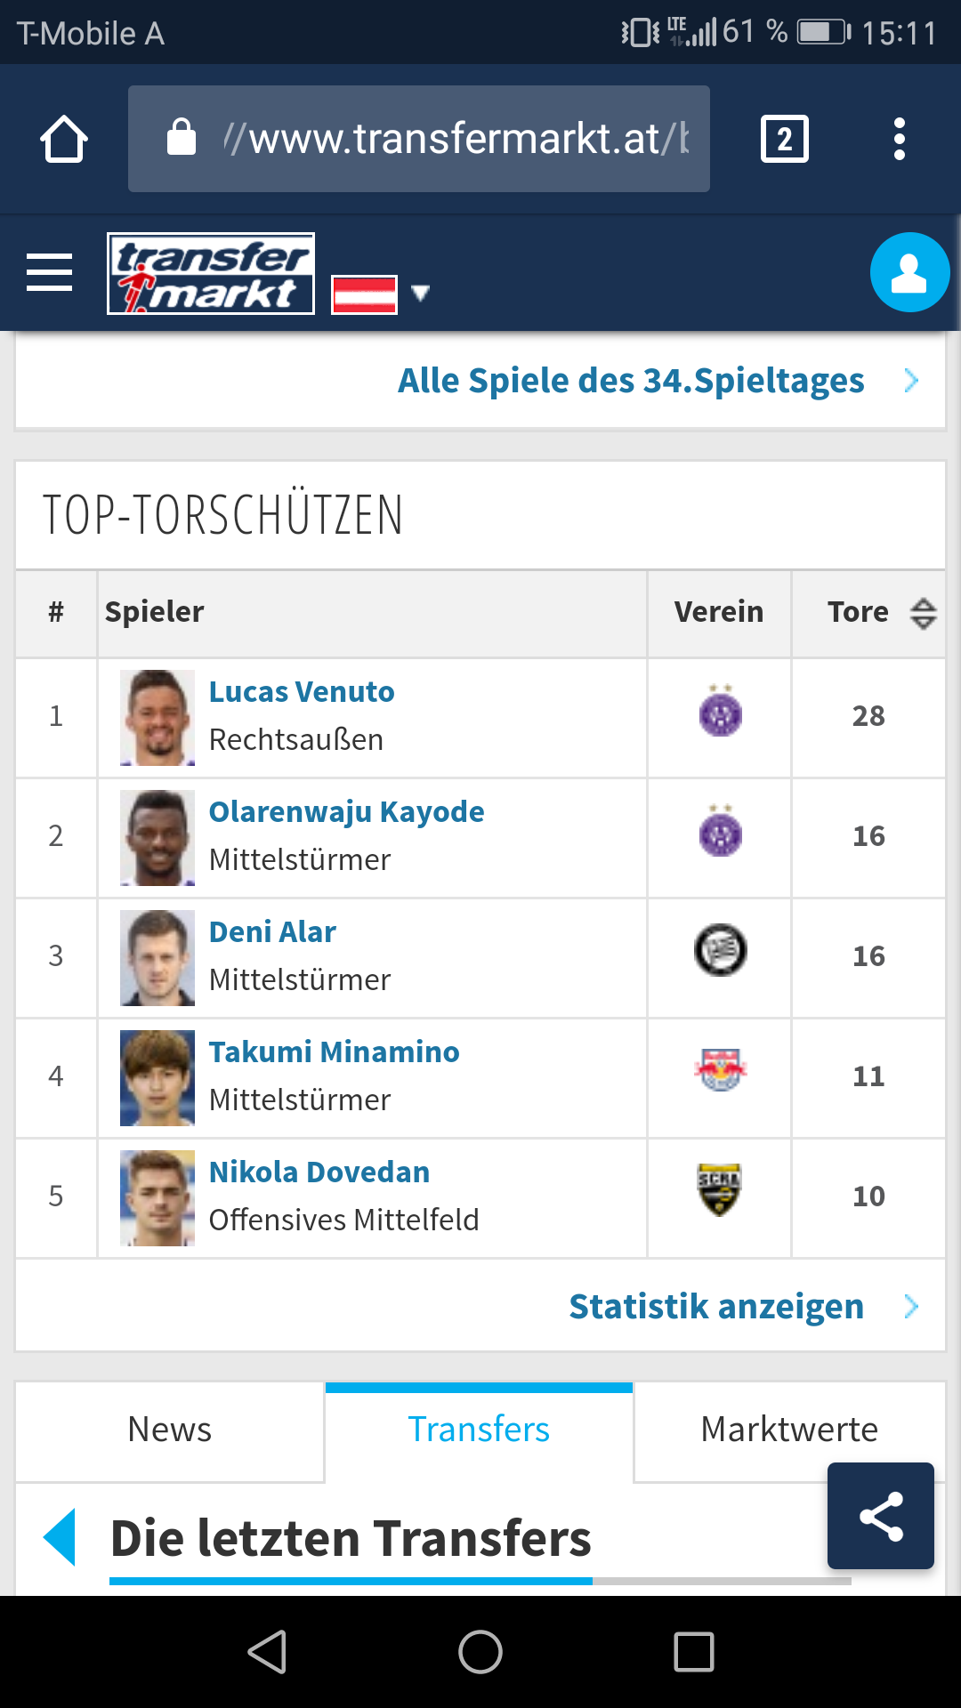Tap the browser home icon

64,139
